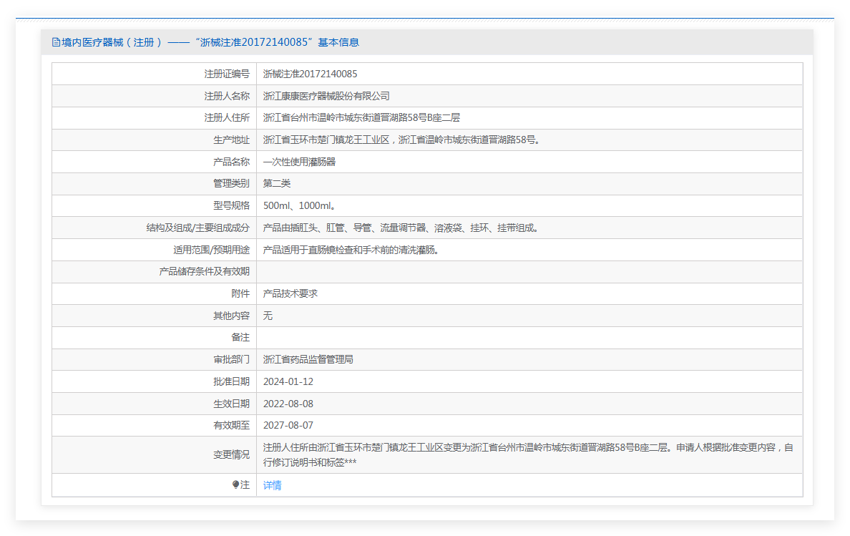Click the panel title 境内医疗器械（注册）基本信息
850x536 pixels.
pos(210,42)
